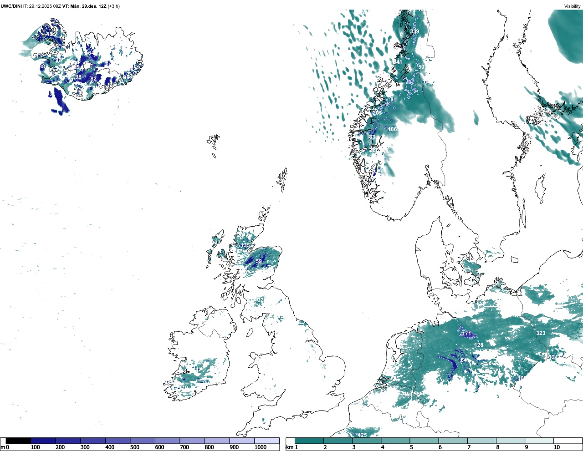Screen dimensions: 583x451
Task: Click the '82' visibility value over Iceland
Action: click(93, 79)
